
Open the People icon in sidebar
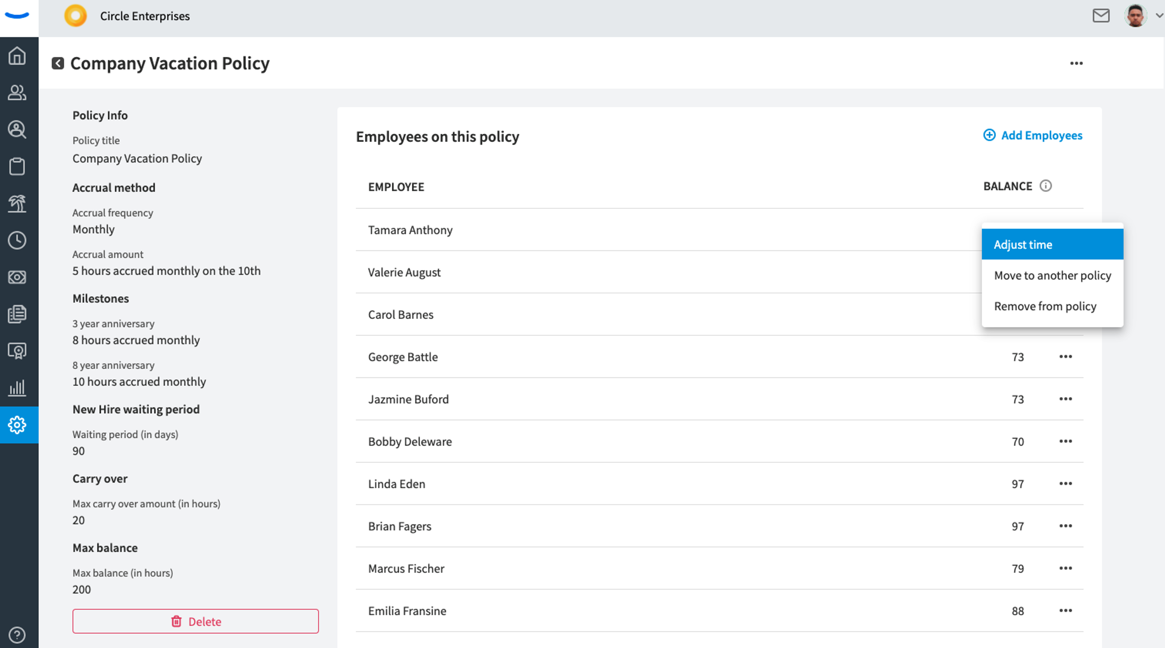pos(17,92)
